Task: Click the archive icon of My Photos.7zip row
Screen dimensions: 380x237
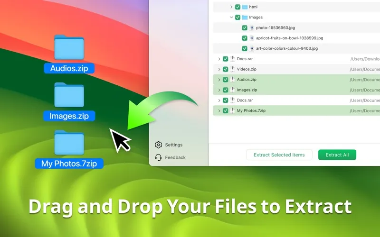Action: pos(232,110)
